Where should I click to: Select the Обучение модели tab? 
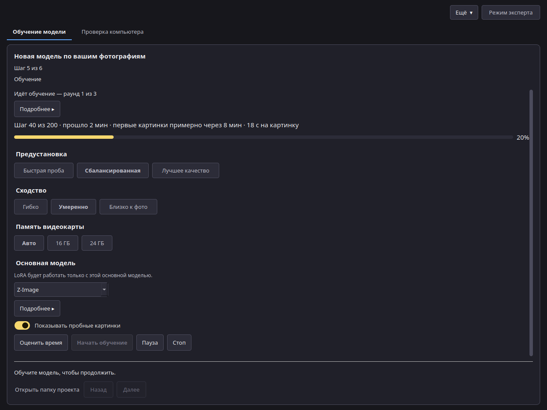tap(39, 32)
